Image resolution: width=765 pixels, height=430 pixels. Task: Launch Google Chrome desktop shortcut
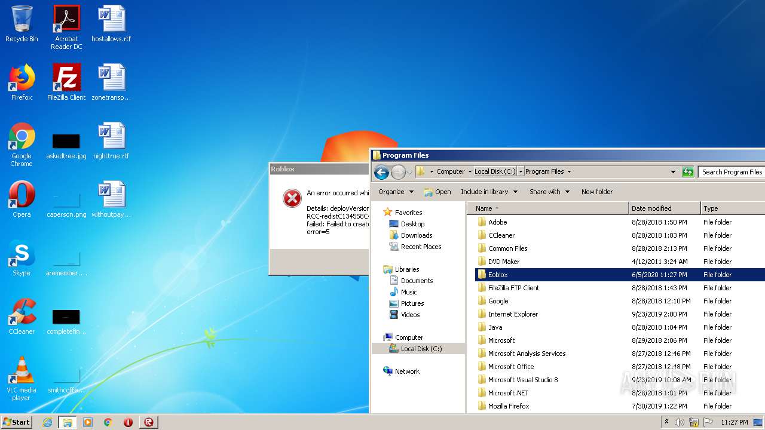tap(22, 145)
